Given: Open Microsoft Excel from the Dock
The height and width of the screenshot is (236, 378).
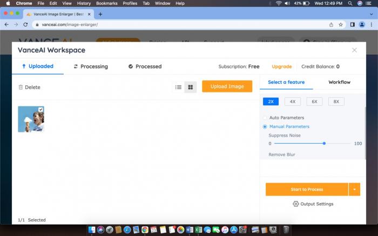Looking at the screenshot, I should pos(198,230).
